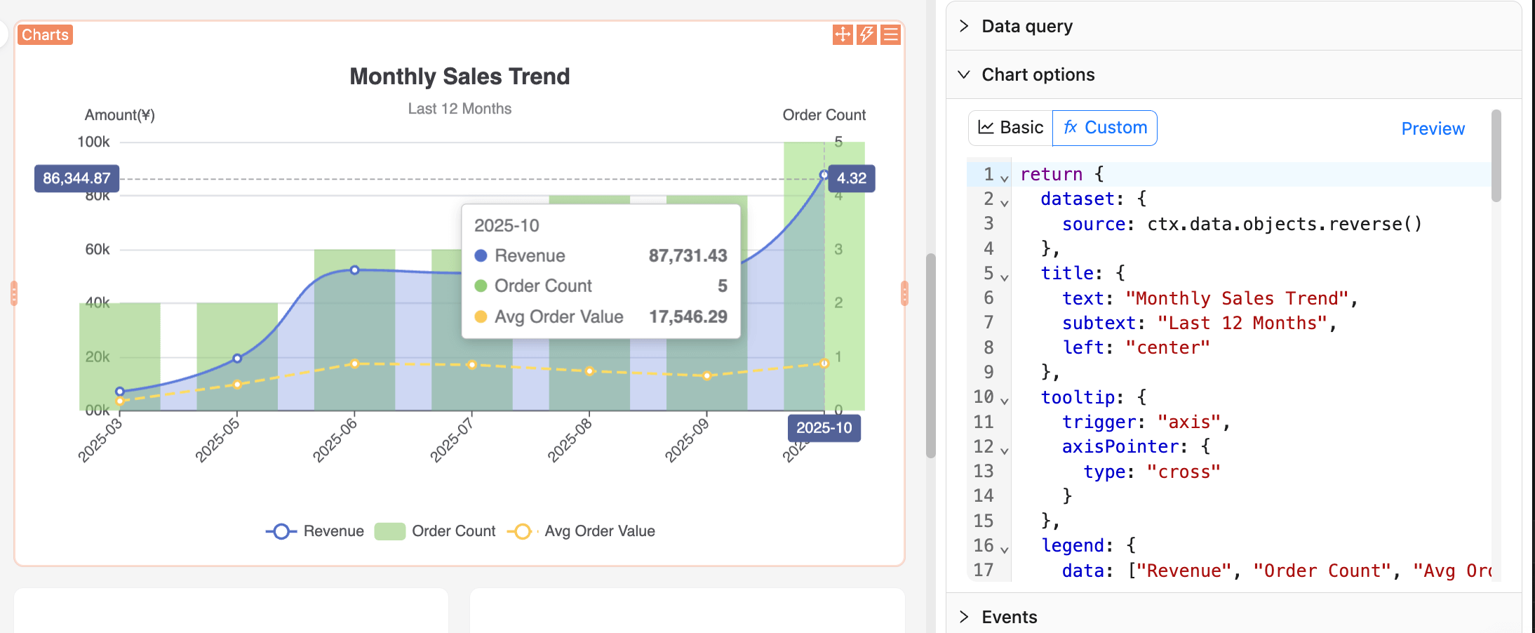Click the lightning bolt icon on chart block
This screenshot has height=633, width=1535.
click(867, 34)
